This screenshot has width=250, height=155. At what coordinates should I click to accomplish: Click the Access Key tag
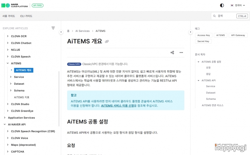(x=203, y=35)
